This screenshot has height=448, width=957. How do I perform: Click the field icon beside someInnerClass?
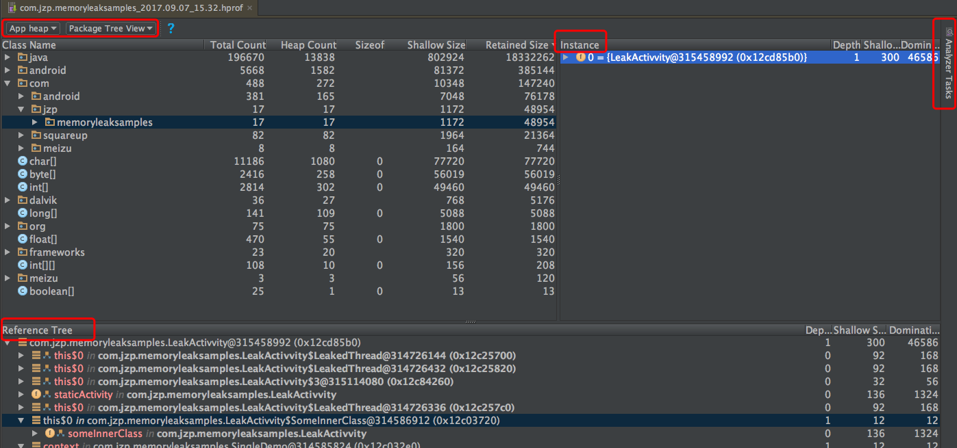click(50, 434)
